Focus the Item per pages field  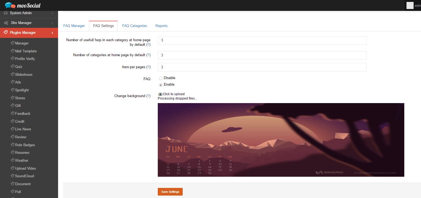(x=262, y=67)
